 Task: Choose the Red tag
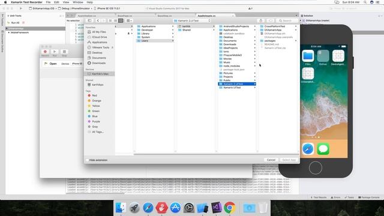pos(94,95)
